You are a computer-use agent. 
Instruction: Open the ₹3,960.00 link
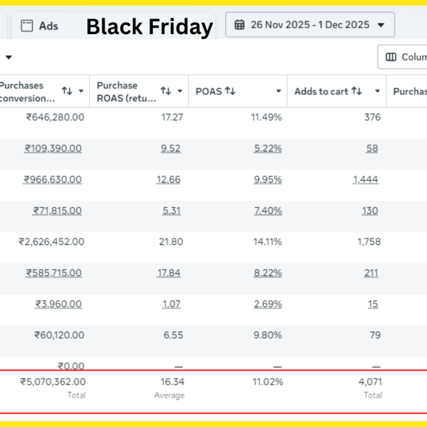pyautogui.click(x=59, y=304)
